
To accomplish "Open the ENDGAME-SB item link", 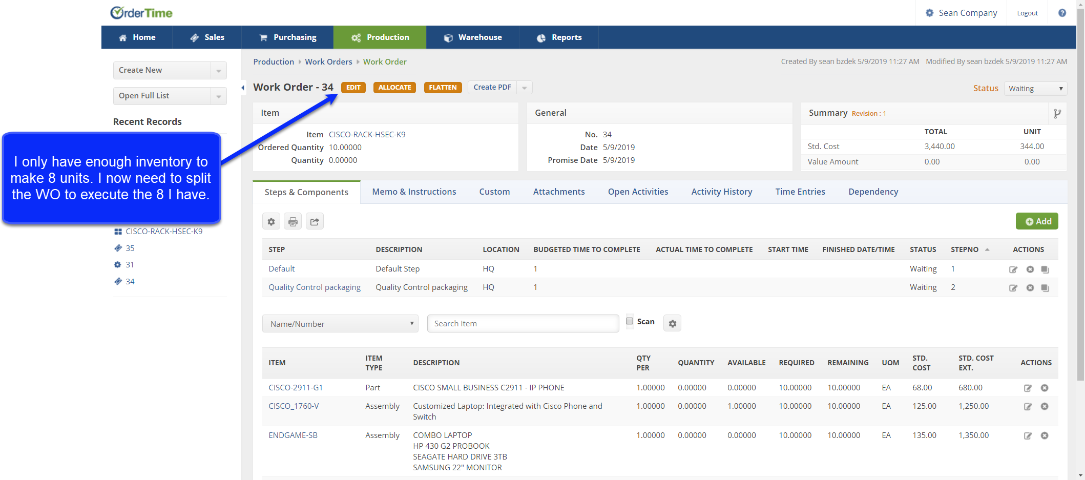I will 293,435.
